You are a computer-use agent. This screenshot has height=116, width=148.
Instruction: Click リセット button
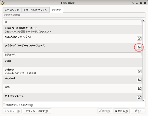tap(12, 111)
